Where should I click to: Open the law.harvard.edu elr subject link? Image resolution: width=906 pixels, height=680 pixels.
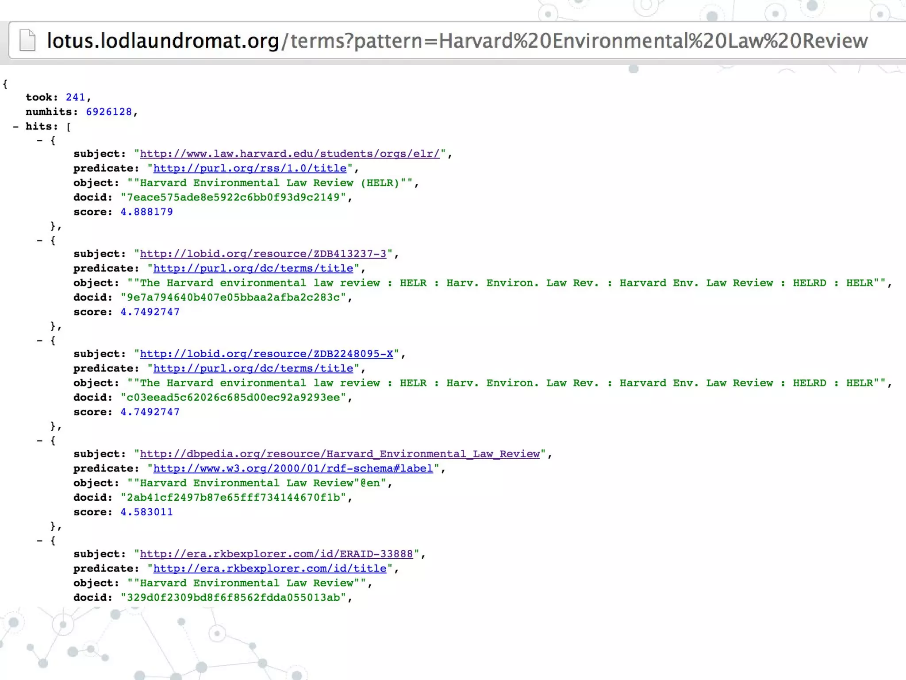(290, 154)
